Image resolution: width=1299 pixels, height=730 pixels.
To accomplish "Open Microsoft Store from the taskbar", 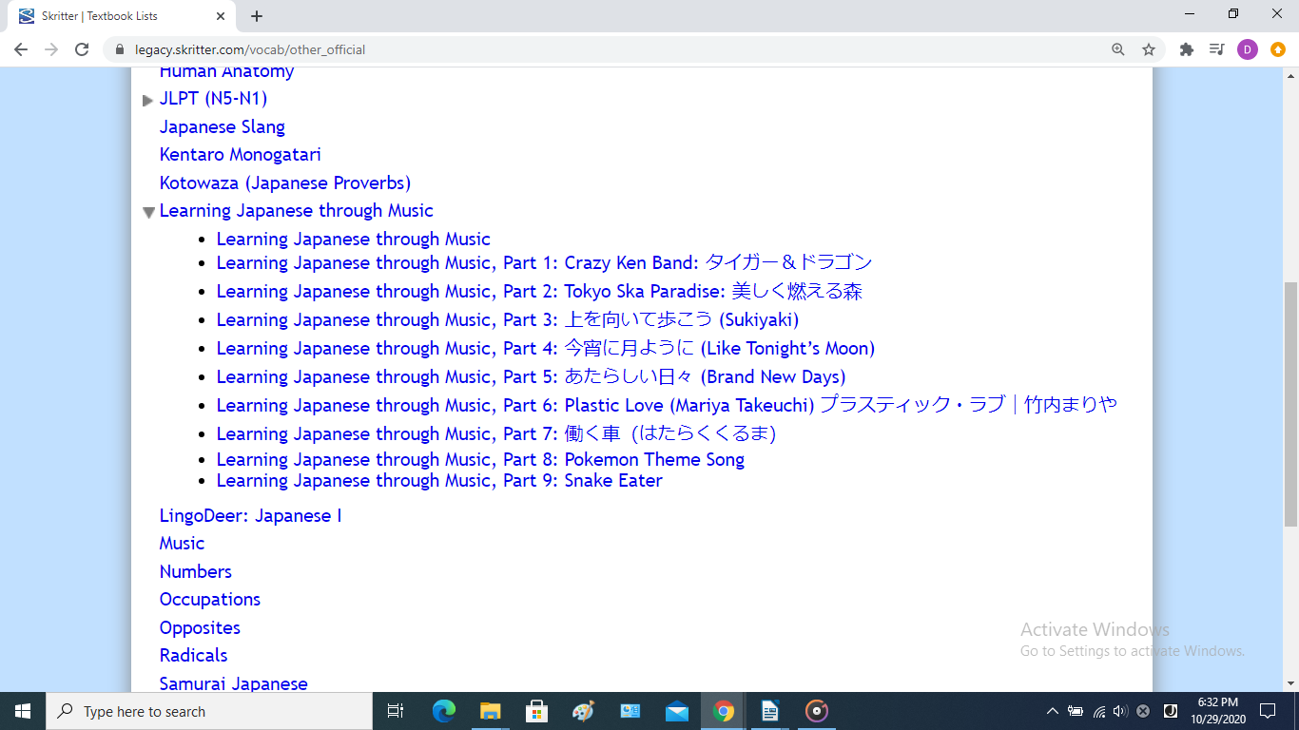I will [537, 711].
